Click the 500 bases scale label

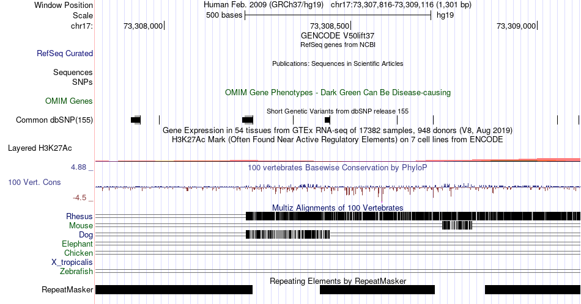coord(224,15)
